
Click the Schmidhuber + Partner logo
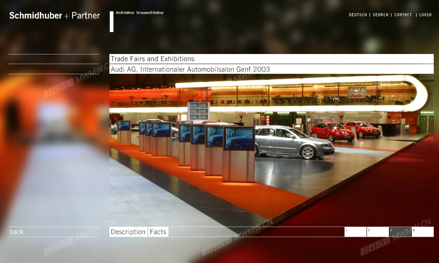[54, 15]
